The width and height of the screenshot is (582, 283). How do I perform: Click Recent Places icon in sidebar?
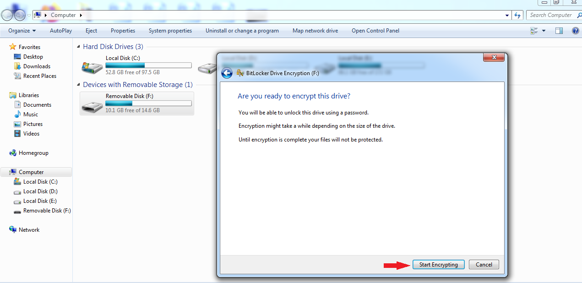17,76
